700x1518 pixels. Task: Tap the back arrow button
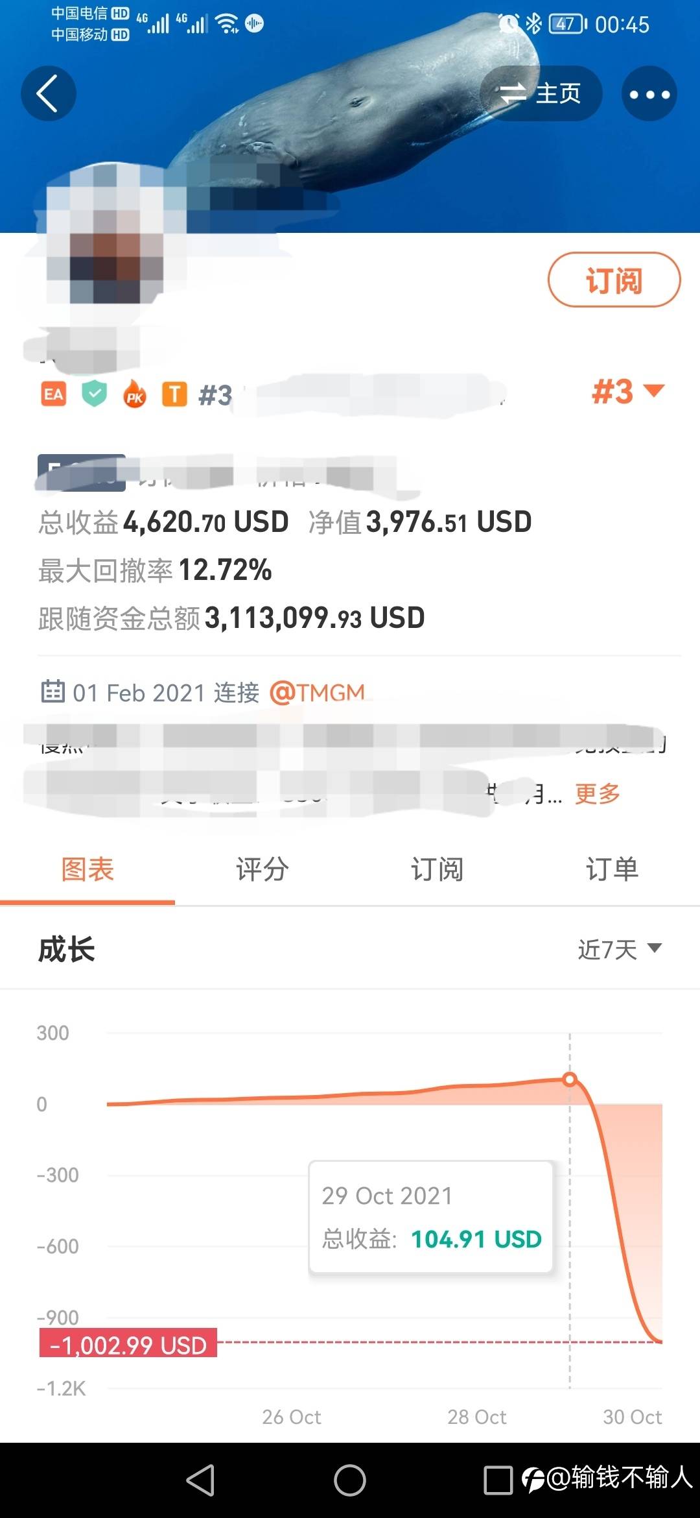49,93
